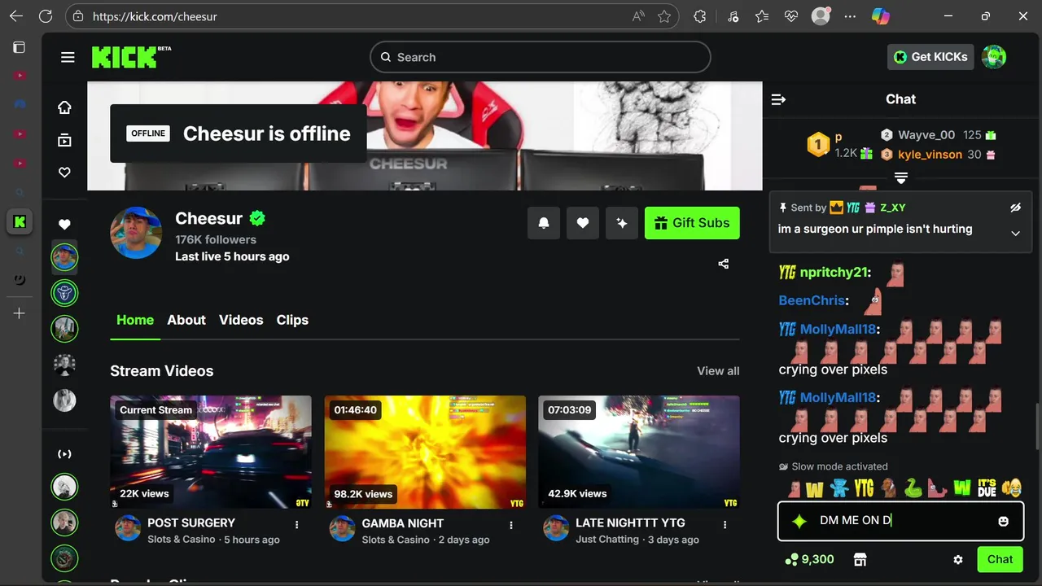1042x586 pixels.
Task: Switch to the Videos tab
Action: pyautogui.click(x=241, y=320)
